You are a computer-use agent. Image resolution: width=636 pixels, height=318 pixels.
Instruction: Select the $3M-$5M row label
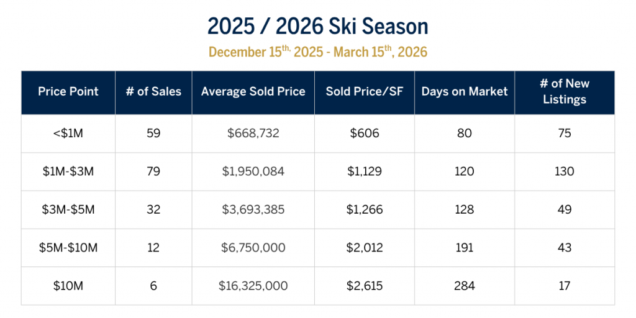pyautogui.click(x=68, y=210)
